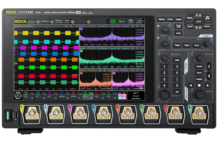
Task: Open Waveform View hamburger menu
Action: click(x=71, y=26)
